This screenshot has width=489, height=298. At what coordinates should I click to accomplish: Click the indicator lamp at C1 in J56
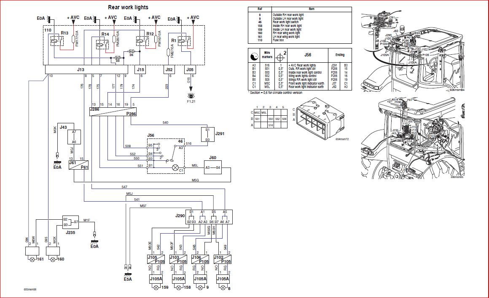(x=175, y=167)
